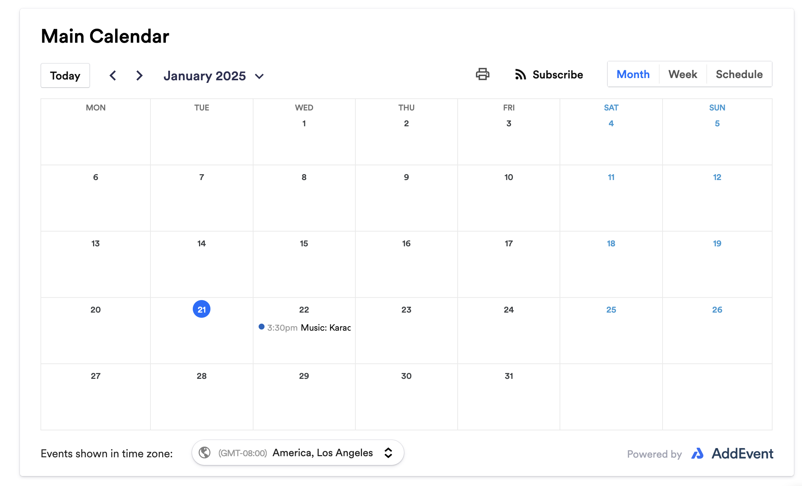Screen dimensions: 802x486
Task: Open the America, Los Angeles time zone selector
Action: 322,452
